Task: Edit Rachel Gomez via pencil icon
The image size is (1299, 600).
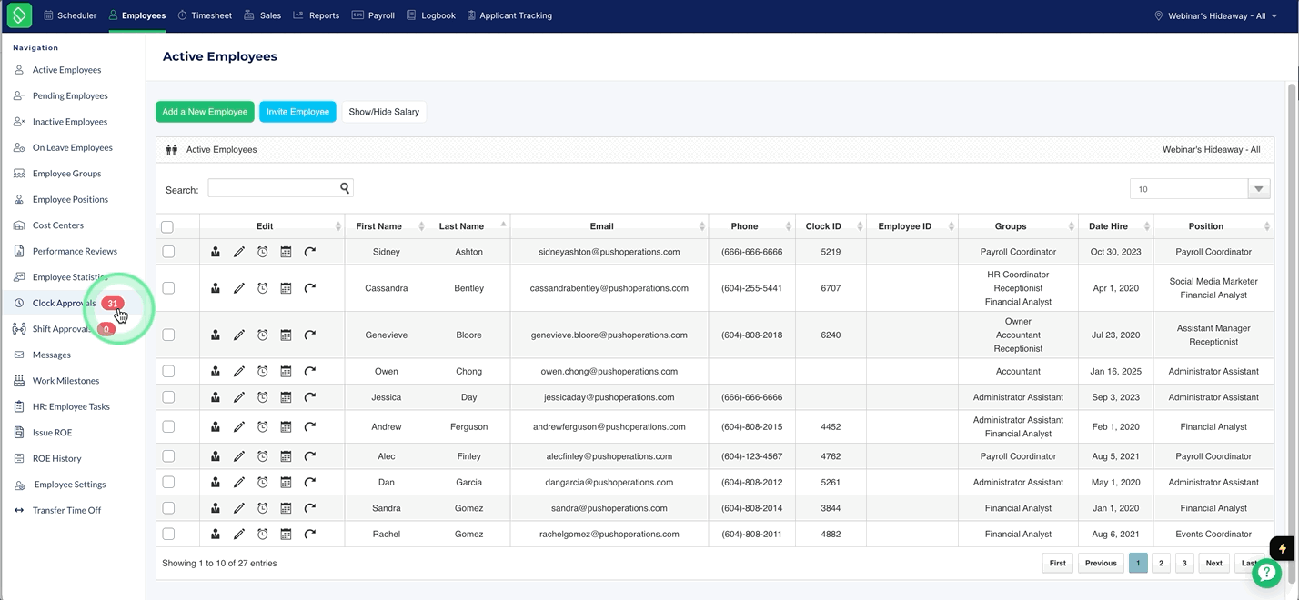Action: pos(239,535)
